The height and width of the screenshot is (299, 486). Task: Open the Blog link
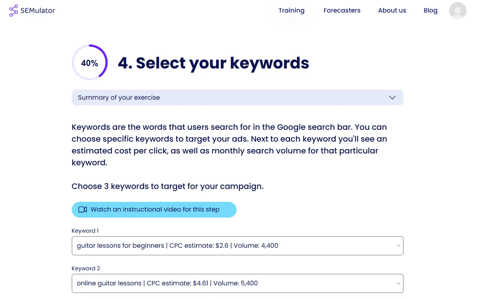tap(430, 10)
